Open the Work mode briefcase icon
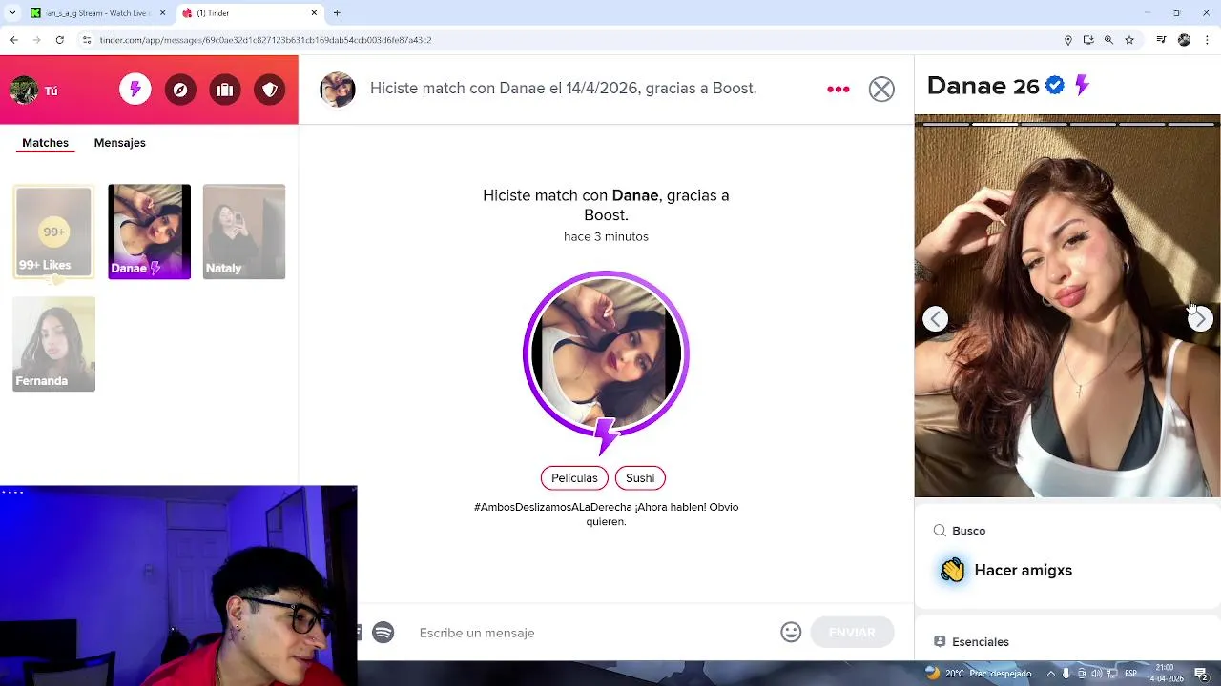 coord(225,90)
